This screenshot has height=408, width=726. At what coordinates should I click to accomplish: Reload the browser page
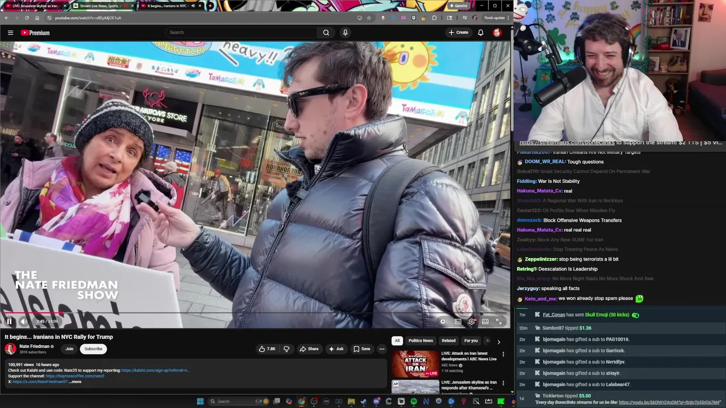(x=27, y=18)
